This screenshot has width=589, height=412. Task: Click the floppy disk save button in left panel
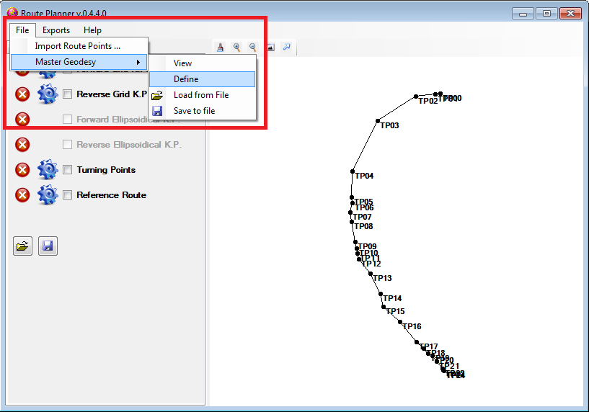[48, 246]
